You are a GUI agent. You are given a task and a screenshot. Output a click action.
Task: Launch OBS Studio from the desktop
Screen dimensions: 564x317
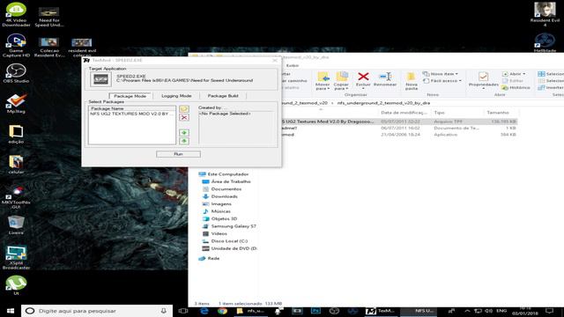[x=16, y=73]
